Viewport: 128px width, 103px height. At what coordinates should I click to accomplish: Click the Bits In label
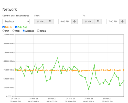(x=8, y=27)
